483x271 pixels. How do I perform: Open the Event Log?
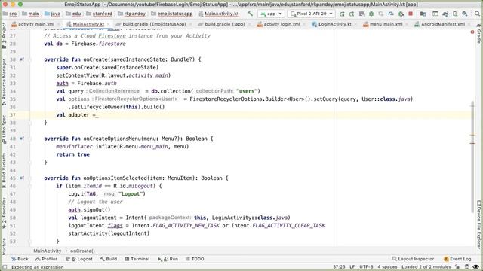(x=457, y=259)
